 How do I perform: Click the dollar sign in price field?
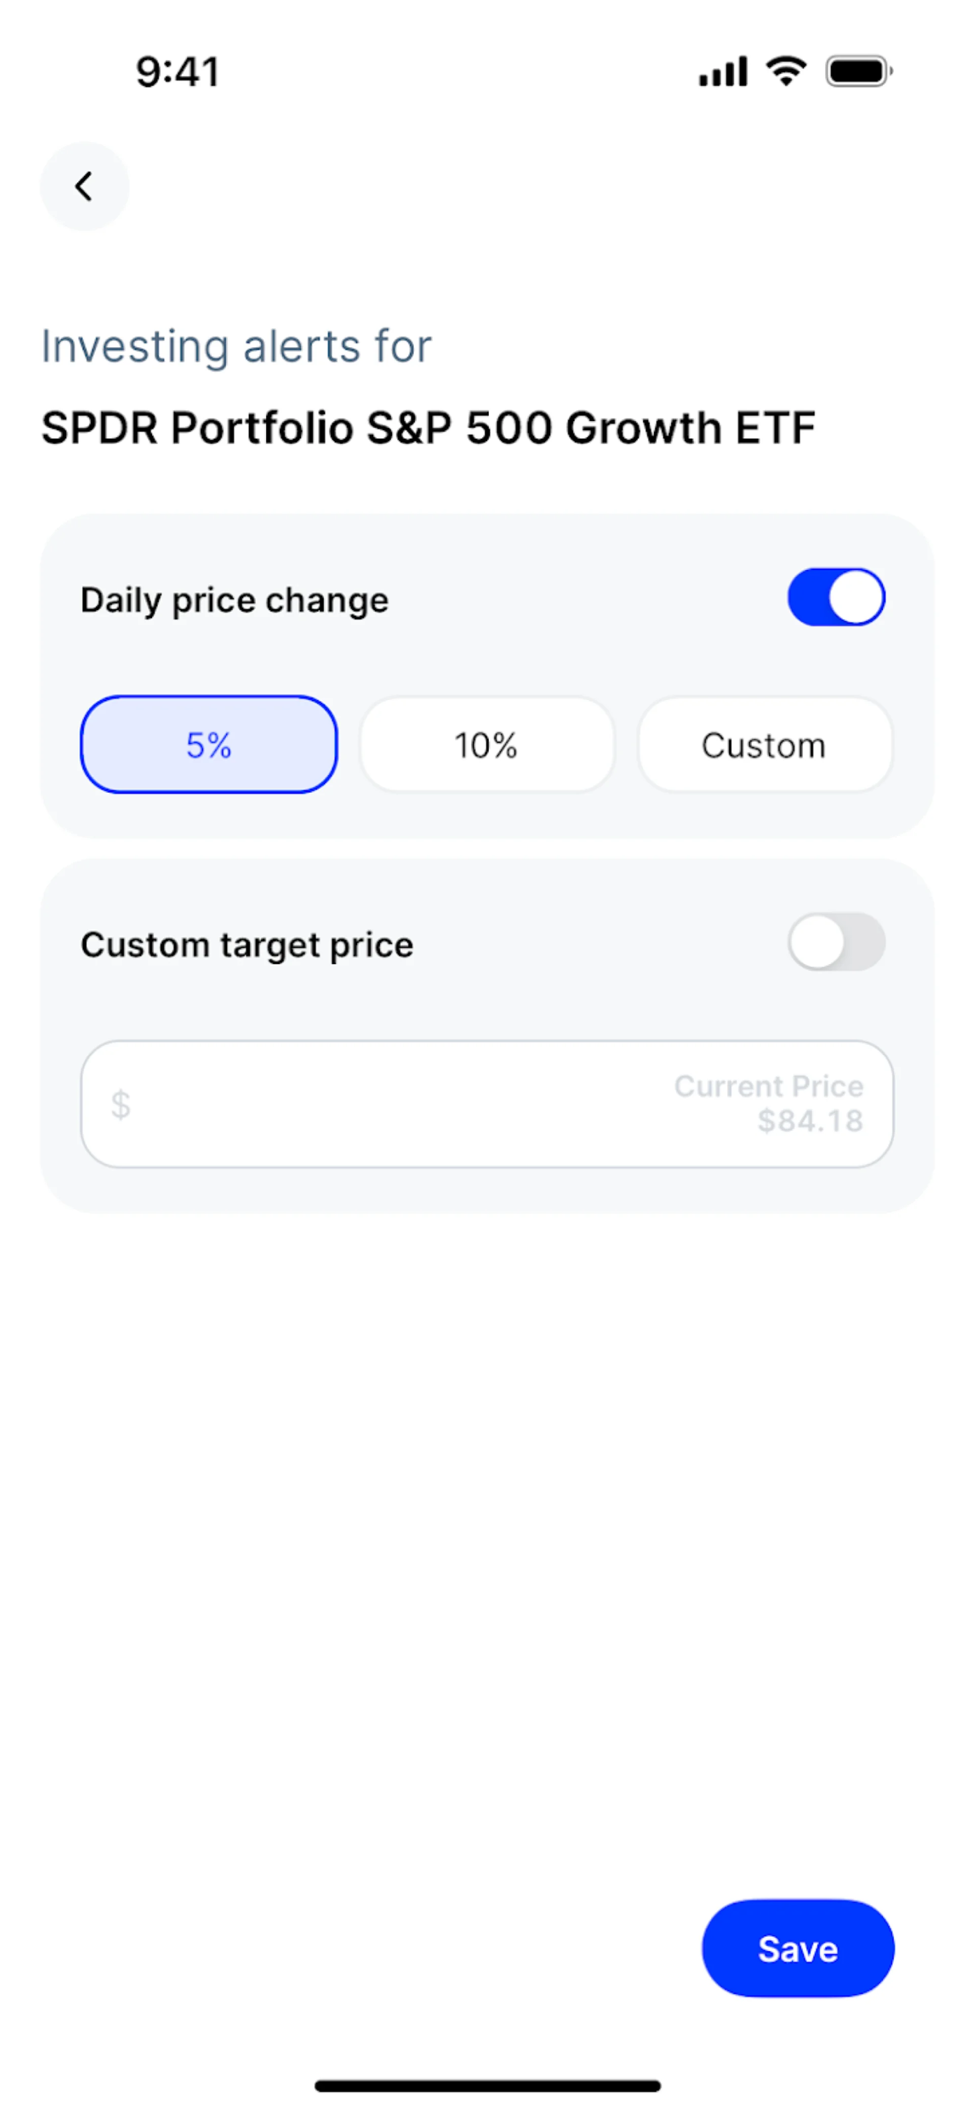pos(120,1104)
